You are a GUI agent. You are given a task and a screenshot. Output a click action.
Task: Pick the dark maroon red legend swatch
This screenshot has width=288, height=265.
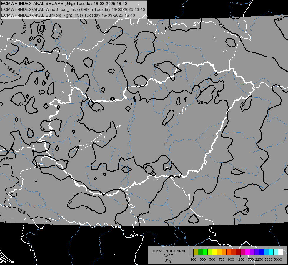point(238,252)
